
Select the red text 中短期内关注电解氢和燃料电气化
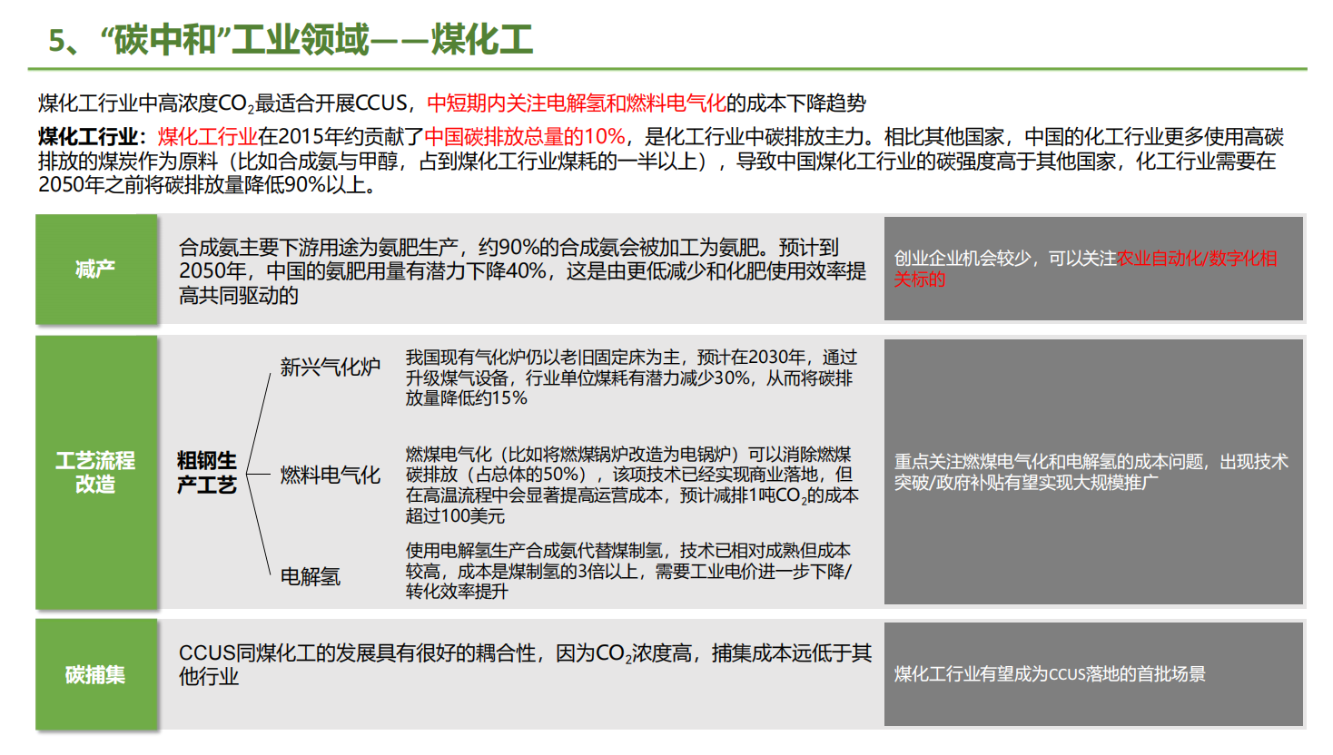click(576, 103)
